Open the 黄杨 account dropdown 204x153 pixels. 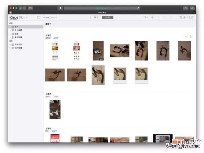pyautogui.click(x=184, y=18)
